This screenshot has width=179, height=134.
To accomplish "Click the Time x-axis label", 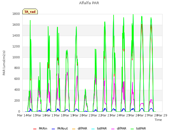I will [158, 120].
